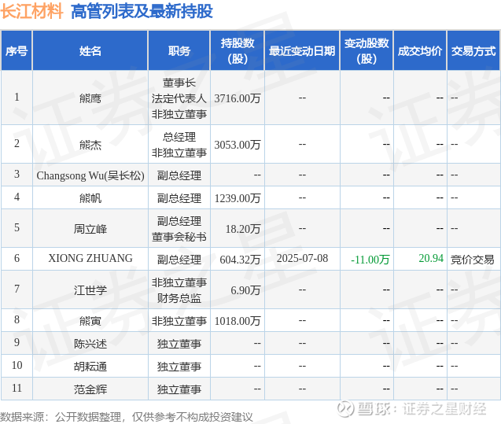The image size is (501, 424).
Task: Select the 成交均价 column header
Action: tap(420, 51)
